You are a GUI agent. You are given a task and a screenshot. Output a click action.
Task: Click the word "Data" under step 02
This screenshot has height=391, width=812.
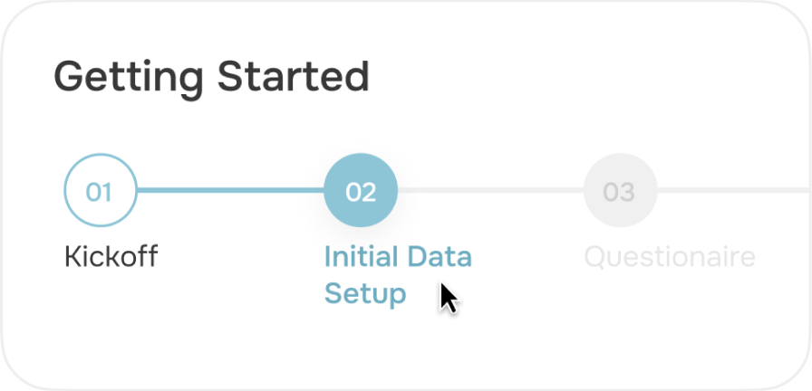pyautogui.click(x=440, y=257)
